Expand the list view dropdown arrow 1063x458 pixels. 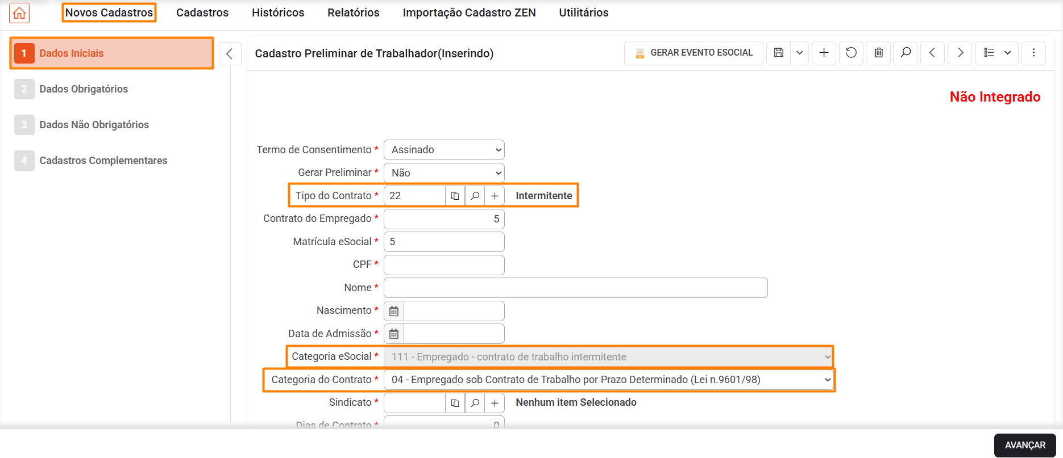1008,53
